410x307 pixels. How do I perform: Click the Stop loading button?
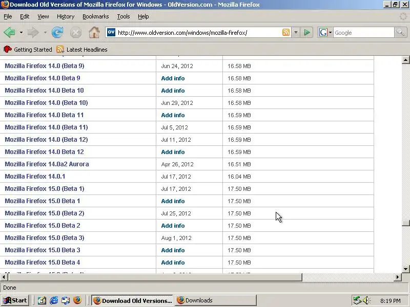click(76, 33)
